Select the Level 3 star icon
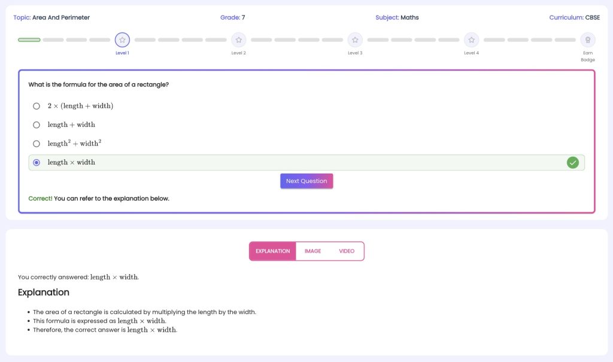This screenshot has width=613, height=362. pyautogui.click(x=355, y=40)
